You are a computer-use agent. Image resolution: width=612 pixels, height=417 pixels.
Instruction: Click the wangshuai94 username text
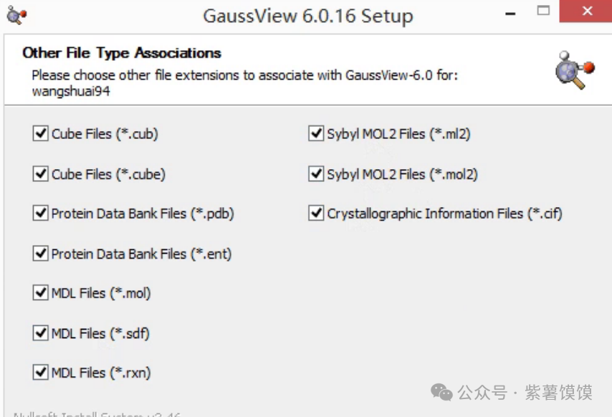(x=72, y=91)
